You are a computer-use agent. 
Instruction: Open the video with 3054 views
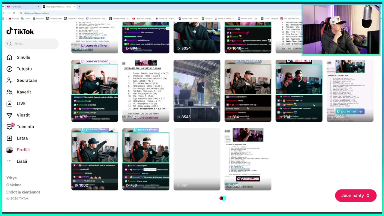pyautogui.click(x=197, y=37)
